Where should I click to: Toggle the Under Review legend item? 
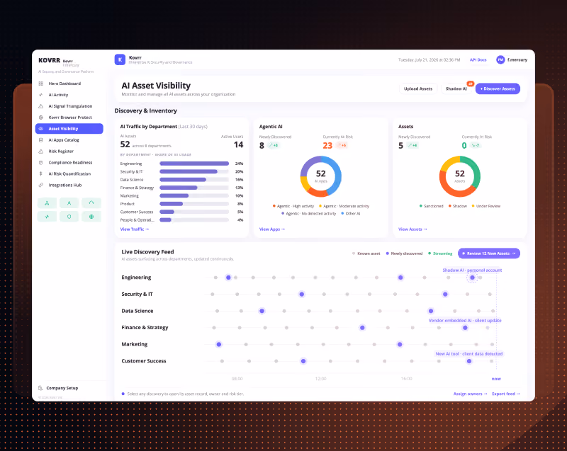pyautogui.click(x=486, y=206)
